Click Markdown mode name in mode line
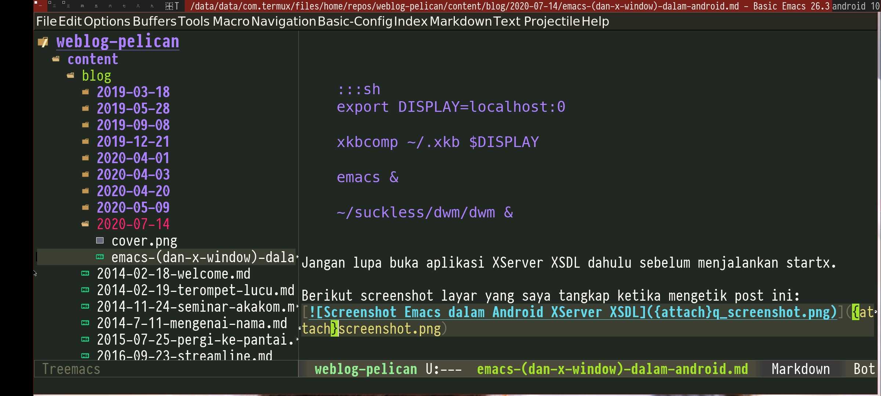 point(800,369)
